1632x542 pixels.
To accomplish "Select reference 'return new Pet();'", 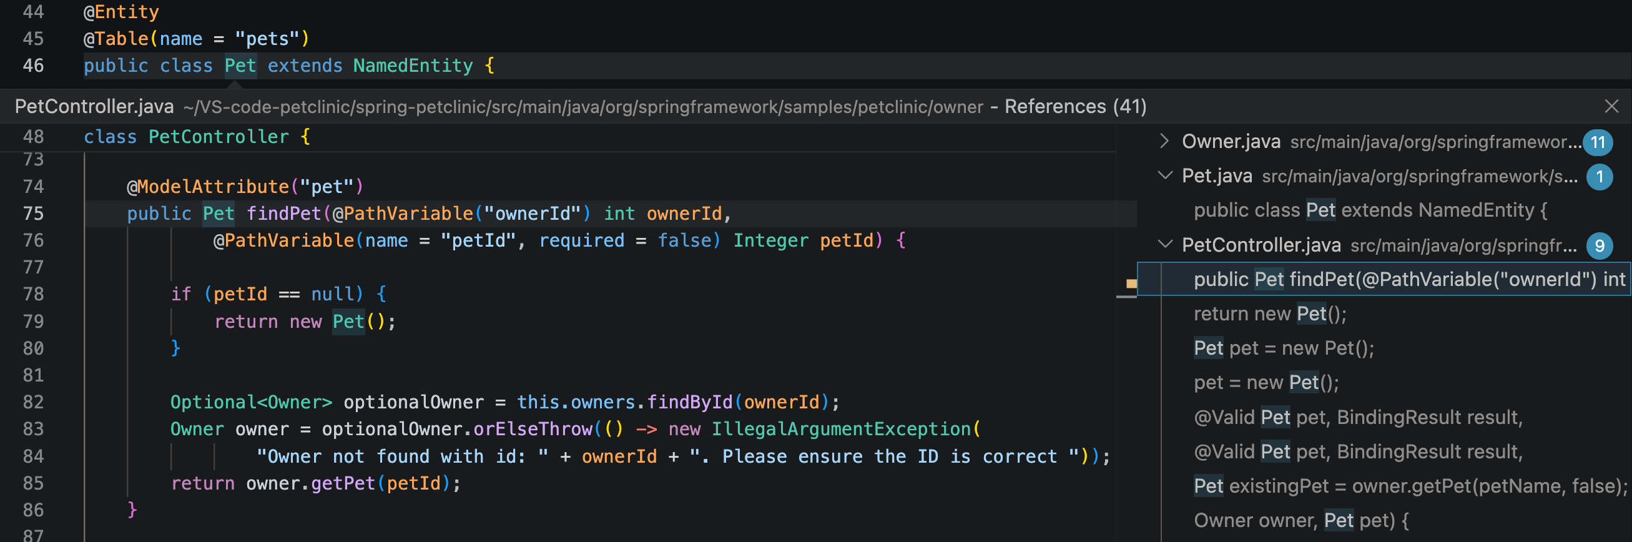I will click(x=1270, y=314).
